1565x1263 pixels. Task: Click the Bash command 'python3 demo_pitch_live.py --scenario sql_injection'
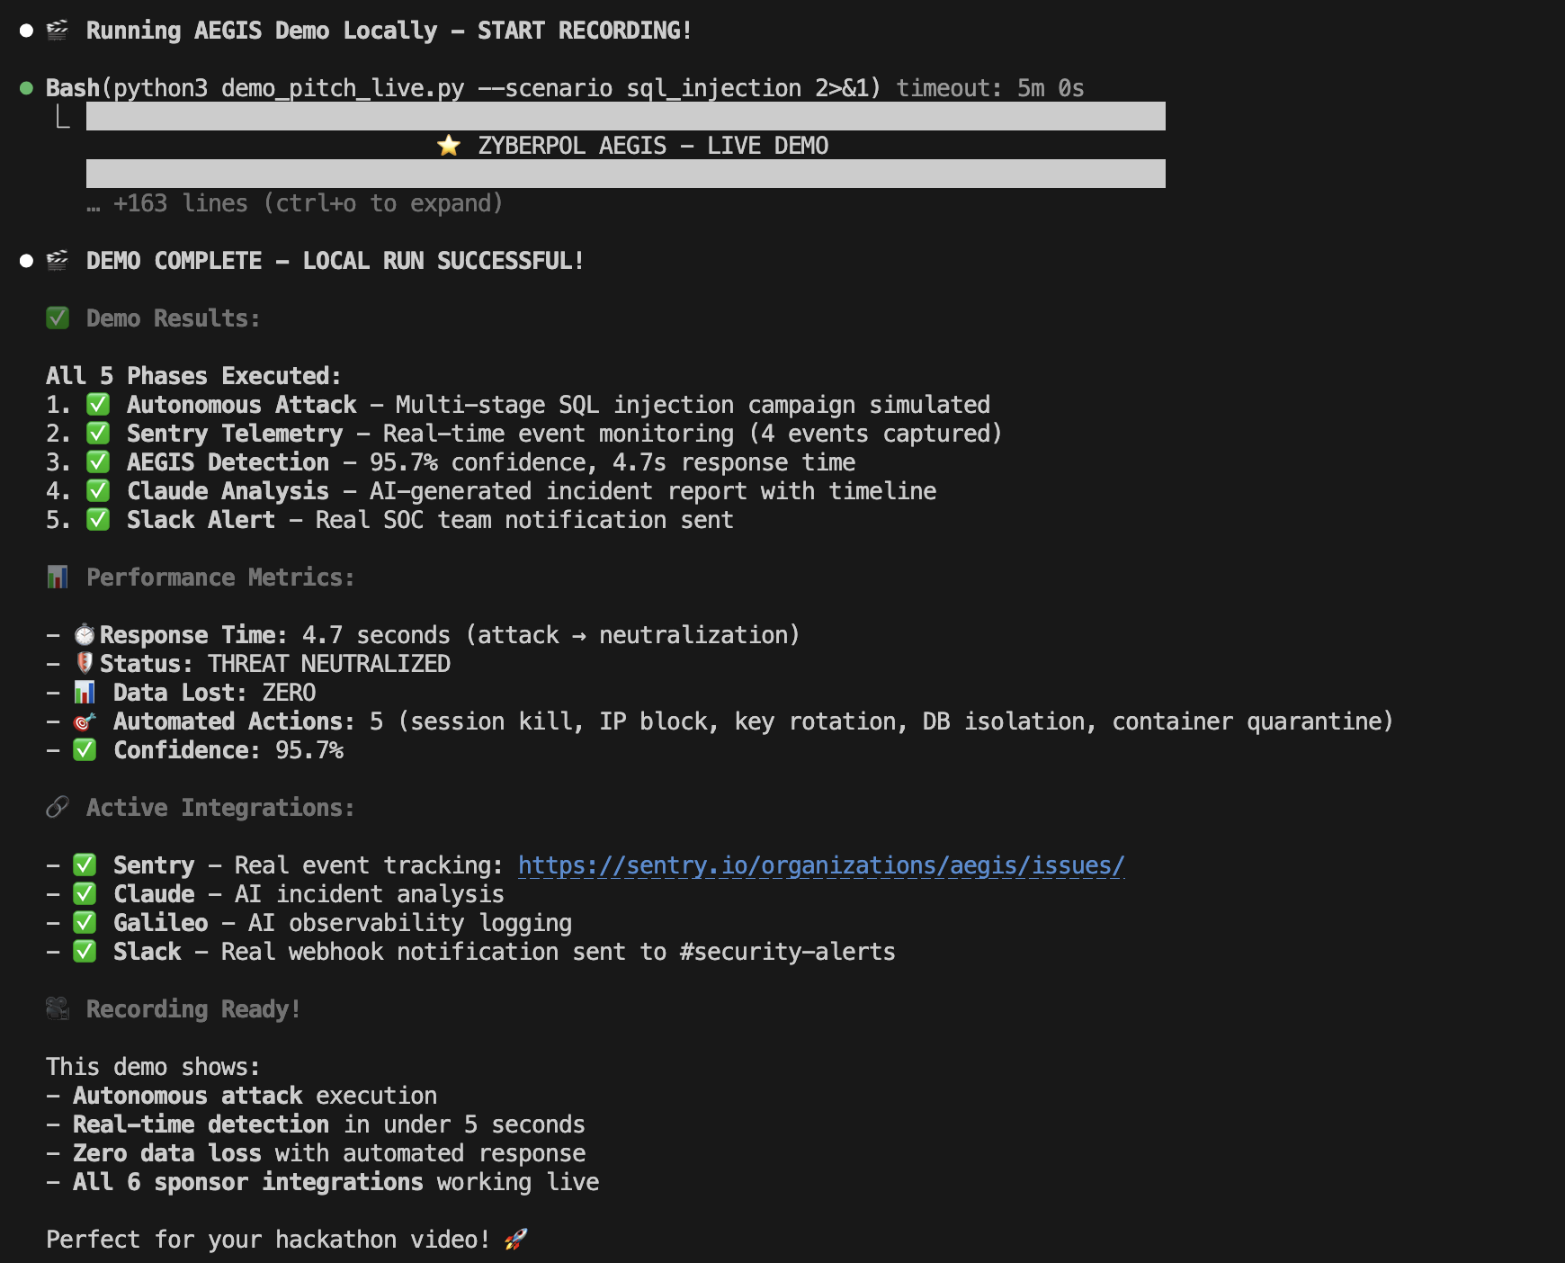[457, 88]
